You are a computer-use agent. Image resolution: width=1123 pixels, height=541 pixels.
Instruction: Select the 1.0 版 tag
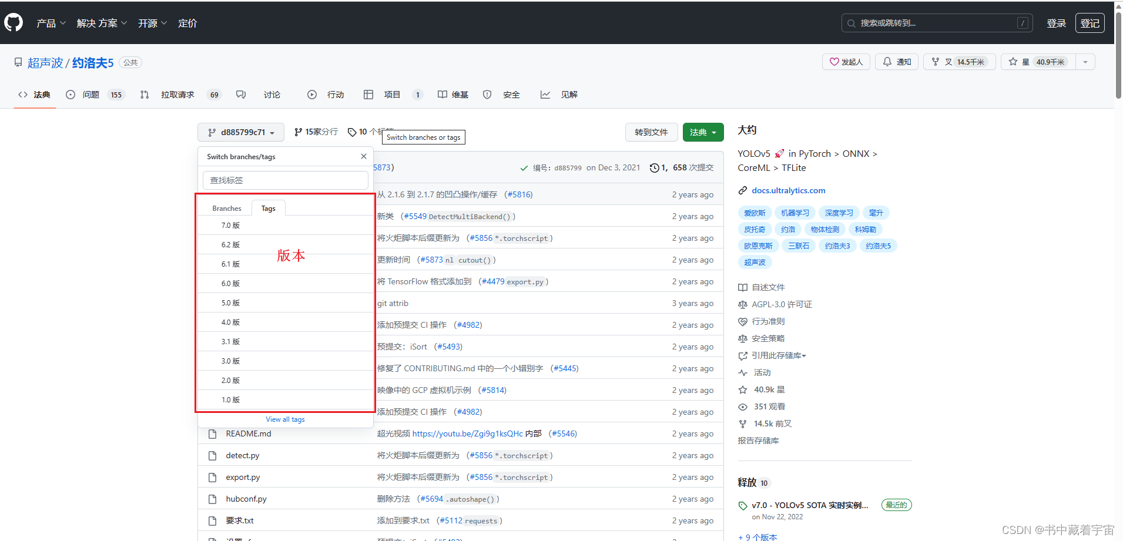tap(286, 400)
